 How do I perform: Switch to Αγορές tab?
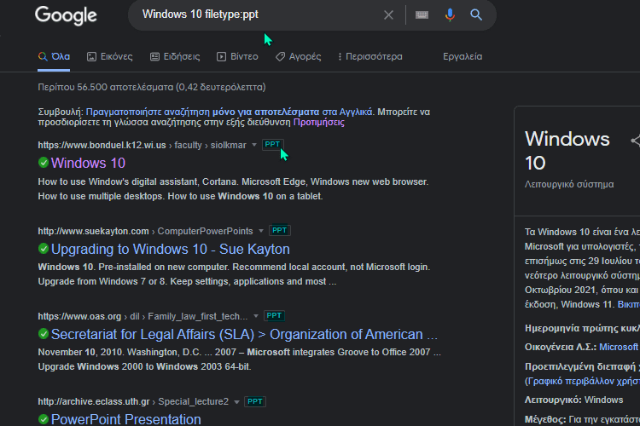[298, 57]
